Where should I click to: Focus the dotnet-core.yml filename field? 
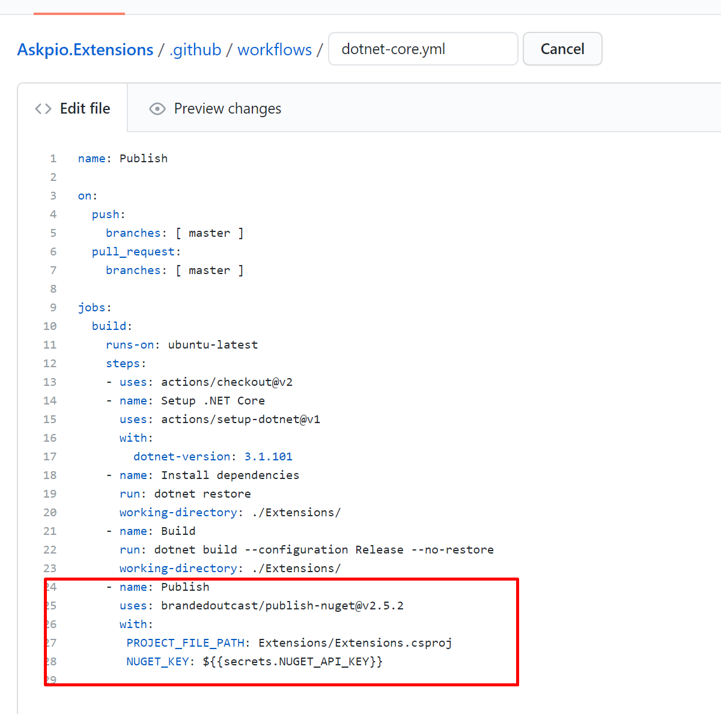tap(423, 49)
